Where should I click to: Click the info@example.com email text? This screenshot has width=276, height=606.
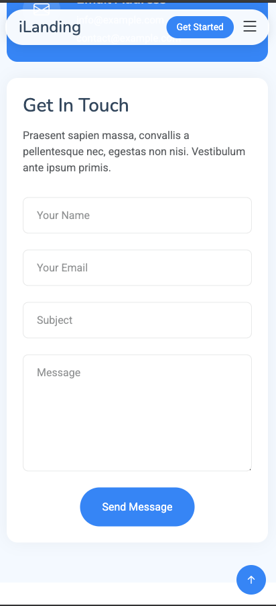[x=121, y=20]
